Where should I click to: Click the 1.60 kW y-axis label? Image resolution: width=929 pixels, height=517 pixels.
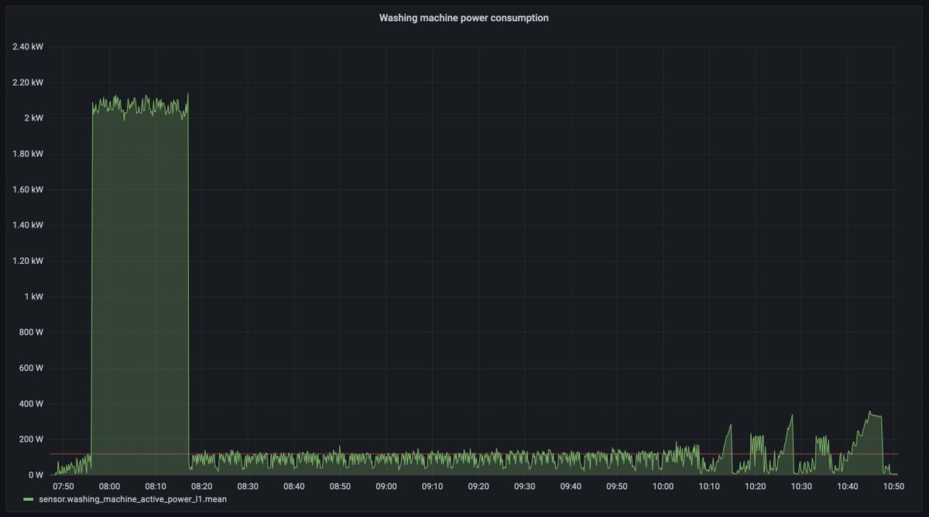coord(28,189)
